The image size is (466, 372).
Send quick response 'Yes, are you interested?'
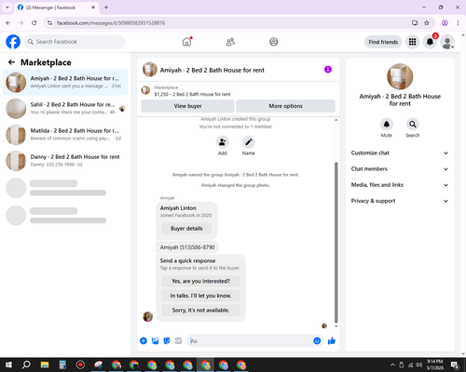pyautogui.click(x=200, y=281)
